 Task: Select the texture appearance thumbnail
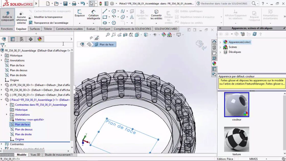coord(237,139)
